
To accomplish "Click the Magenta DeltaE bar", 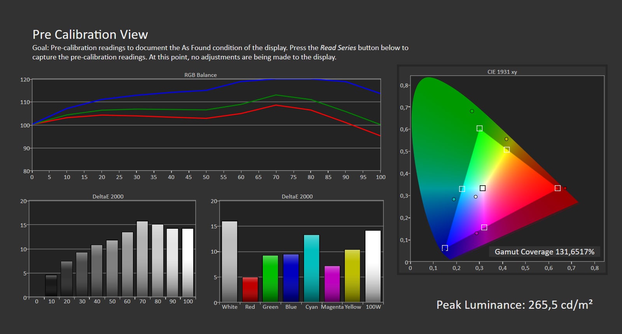I will (332, 284).
